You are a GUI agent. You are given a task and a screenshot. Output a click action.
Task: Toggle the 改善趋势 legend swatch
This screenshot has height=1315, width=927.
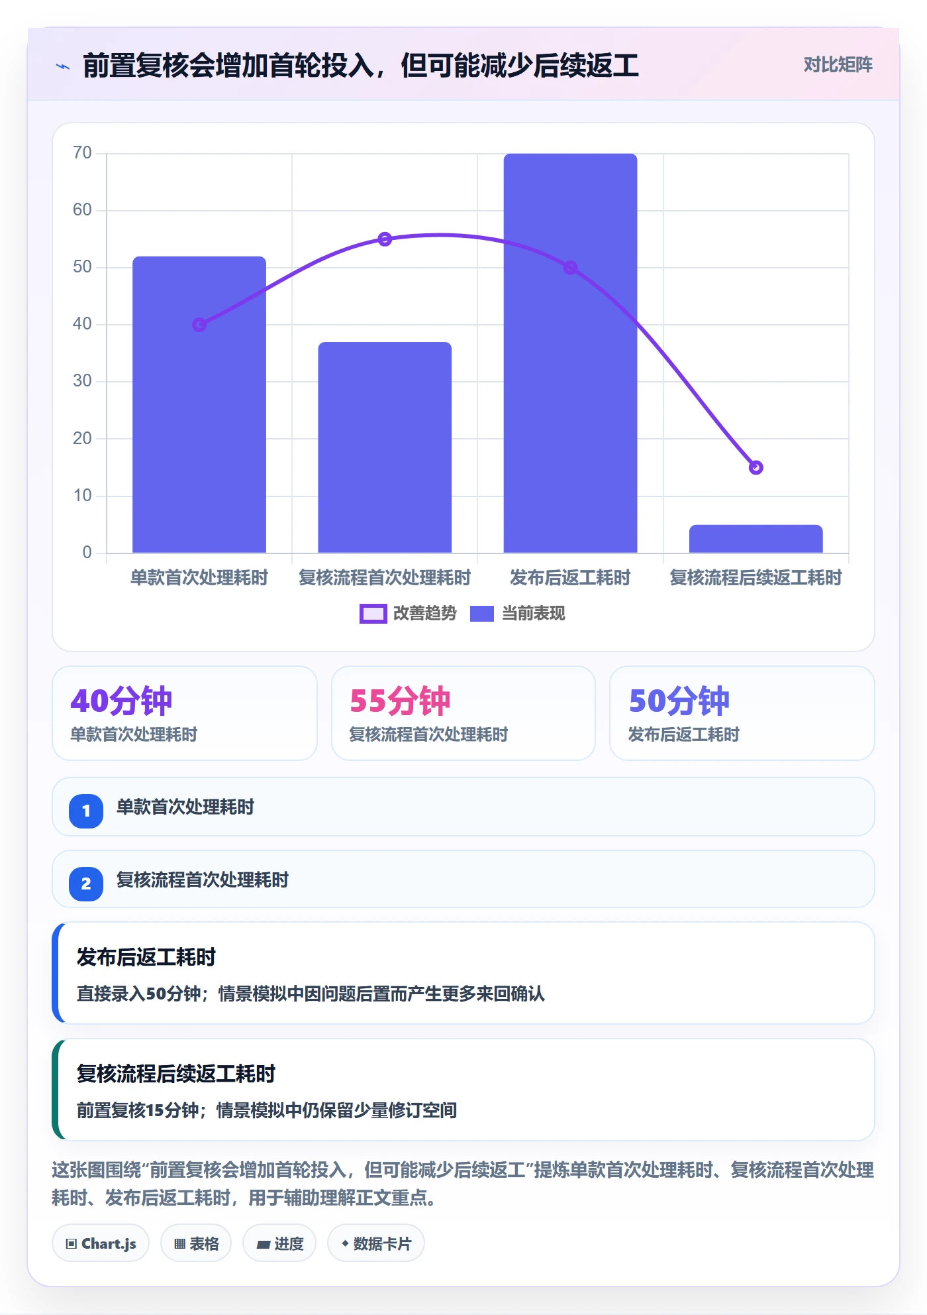[373, 614]
